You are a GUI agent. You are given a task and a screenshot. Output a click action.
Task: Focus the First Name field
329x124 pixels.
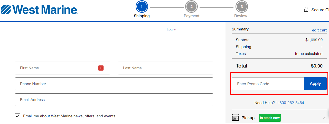pos(62,68)
